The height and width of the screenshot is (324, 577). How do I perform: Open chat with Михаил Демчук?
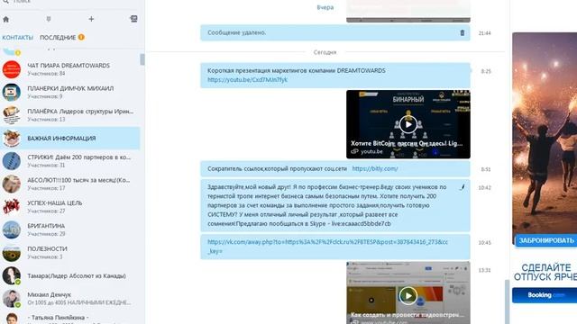pyautogui.click(x=70, y=298)
